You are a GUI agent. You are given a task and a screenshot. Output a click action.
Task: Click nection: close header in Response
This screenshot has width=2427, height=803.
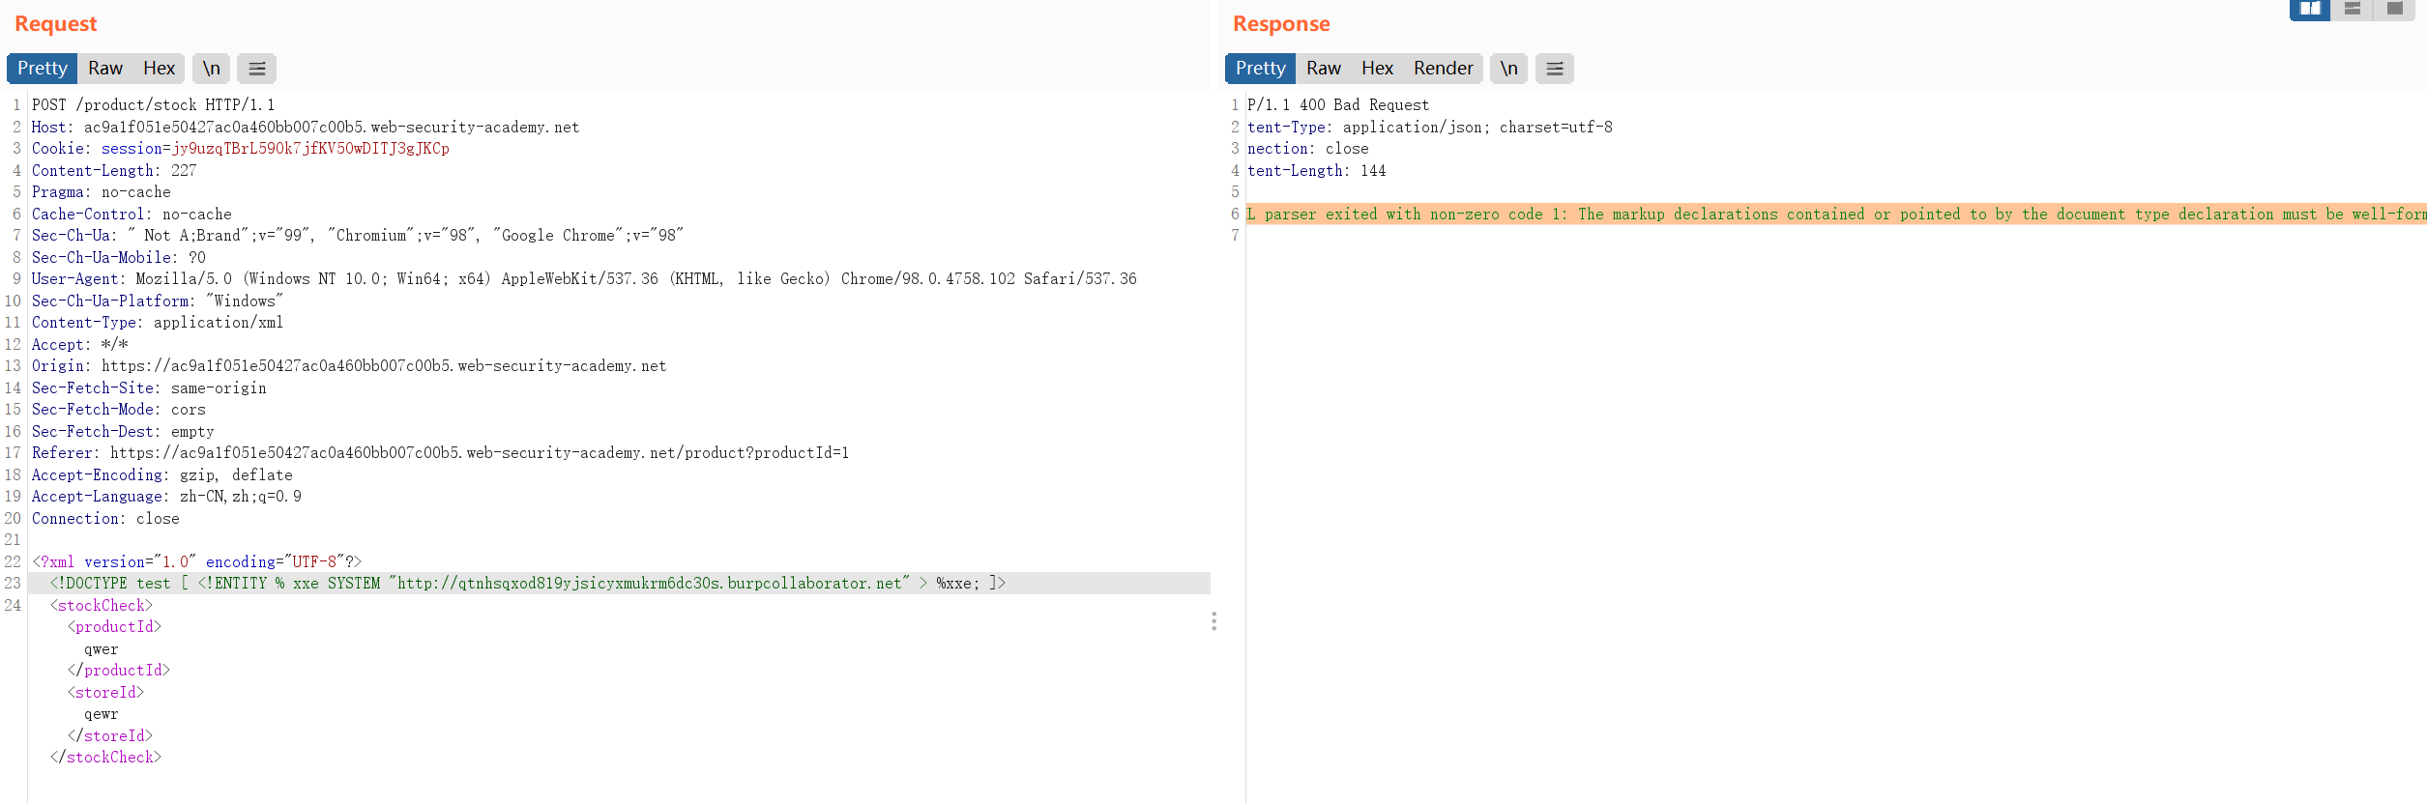coord(1308,149)
